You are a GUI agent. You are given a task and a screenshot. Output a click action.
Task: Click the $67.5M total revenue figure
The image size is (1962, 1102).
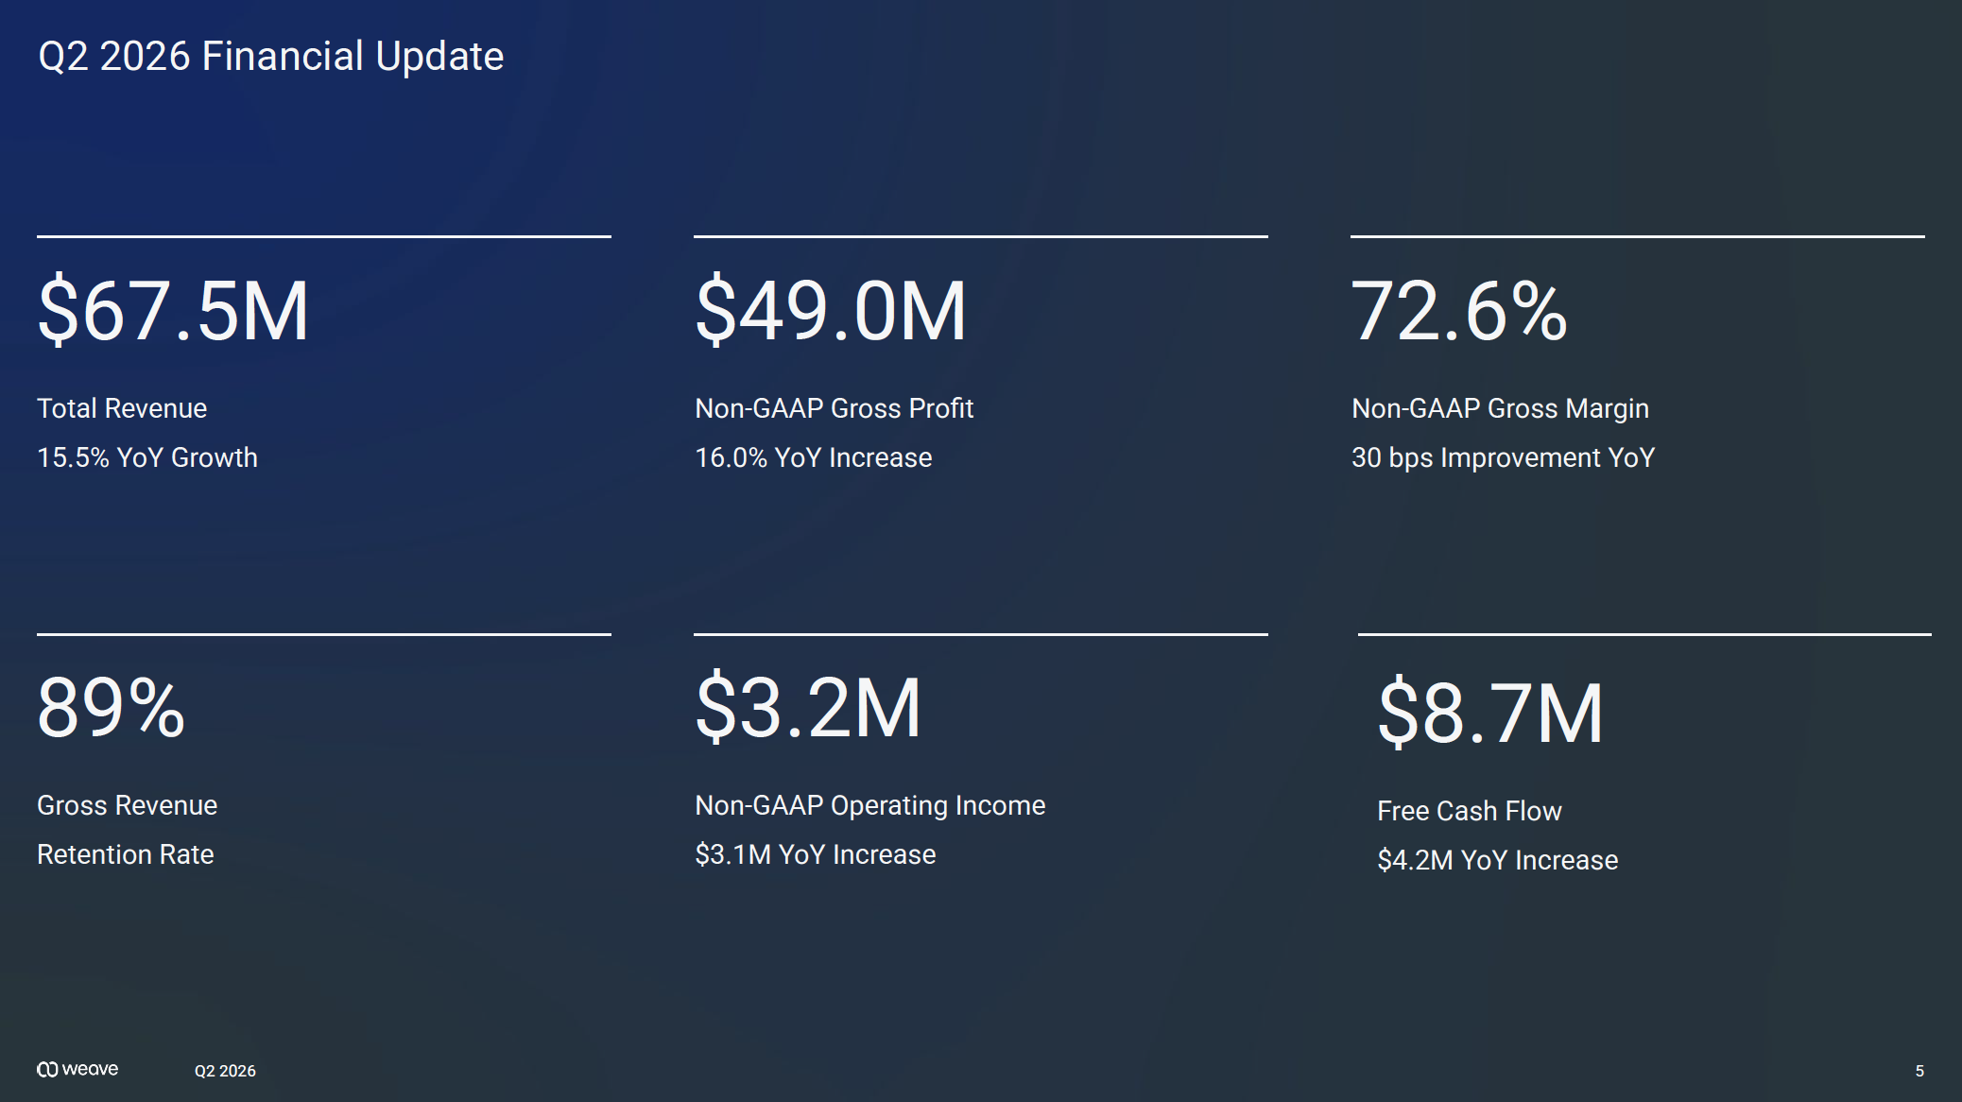point(173,310)
